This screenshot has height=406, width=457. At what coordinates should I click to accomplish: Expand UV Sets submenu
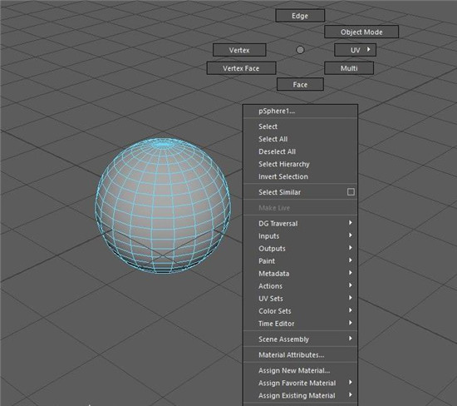(301, 299)
